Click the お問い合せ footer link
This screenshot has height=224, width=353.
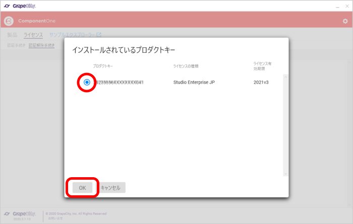pyautogui.click(x=55, y=218)
